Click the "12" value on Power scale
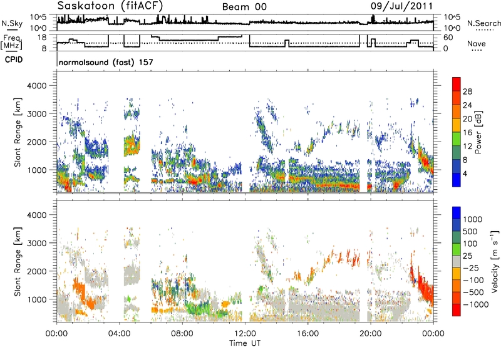 click(467, 147)
